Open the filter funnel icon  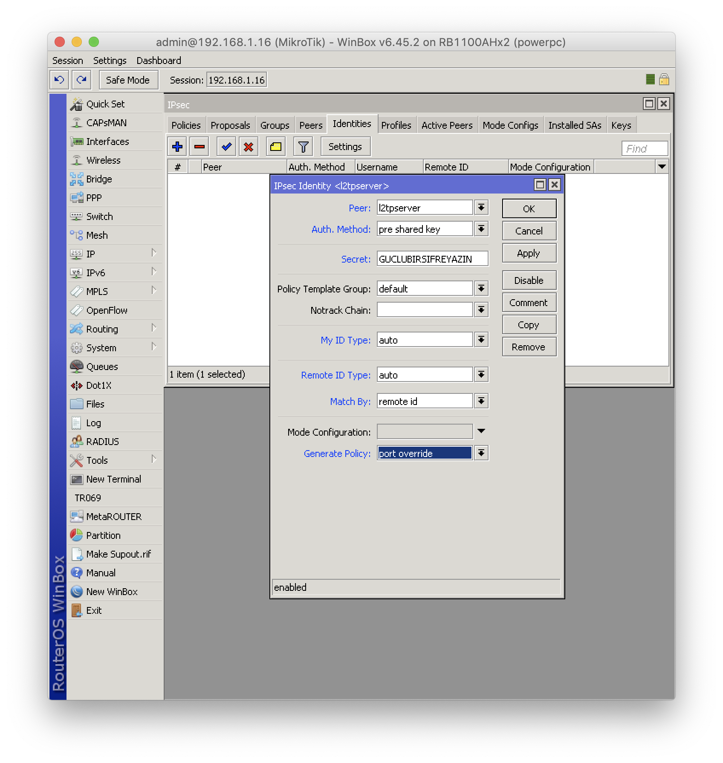[303, 147]
